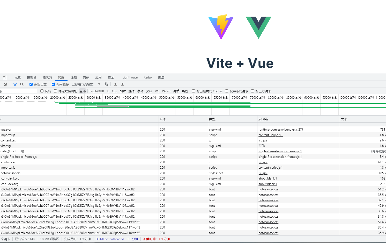
Task: Select the 网络 tab
Action: pos(61,77)
